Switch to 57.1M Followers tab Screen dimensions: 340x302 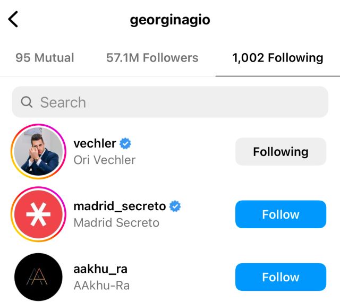152,58
